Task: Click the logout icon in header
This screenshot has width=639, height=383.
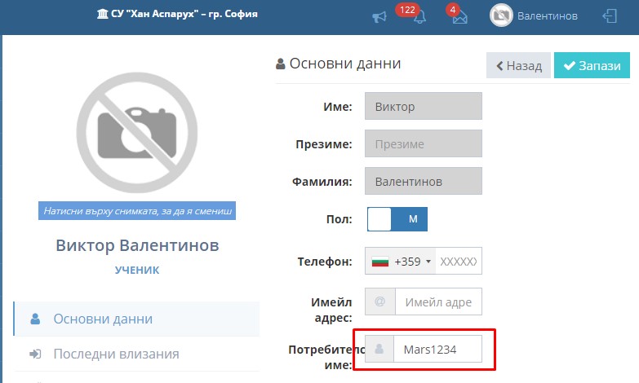Action: coord(610,16)
